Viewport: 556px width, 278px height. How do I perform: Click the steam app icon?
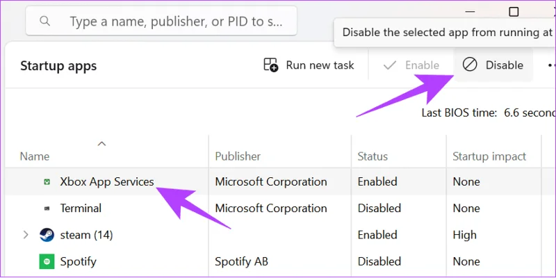pos(47,235)
